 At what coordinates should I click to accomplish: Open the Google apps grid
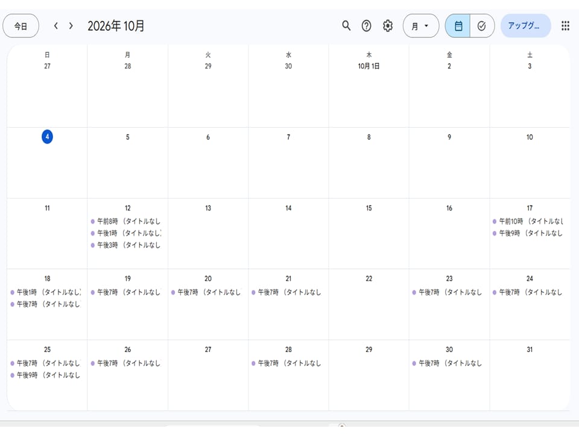pos(565,26)
